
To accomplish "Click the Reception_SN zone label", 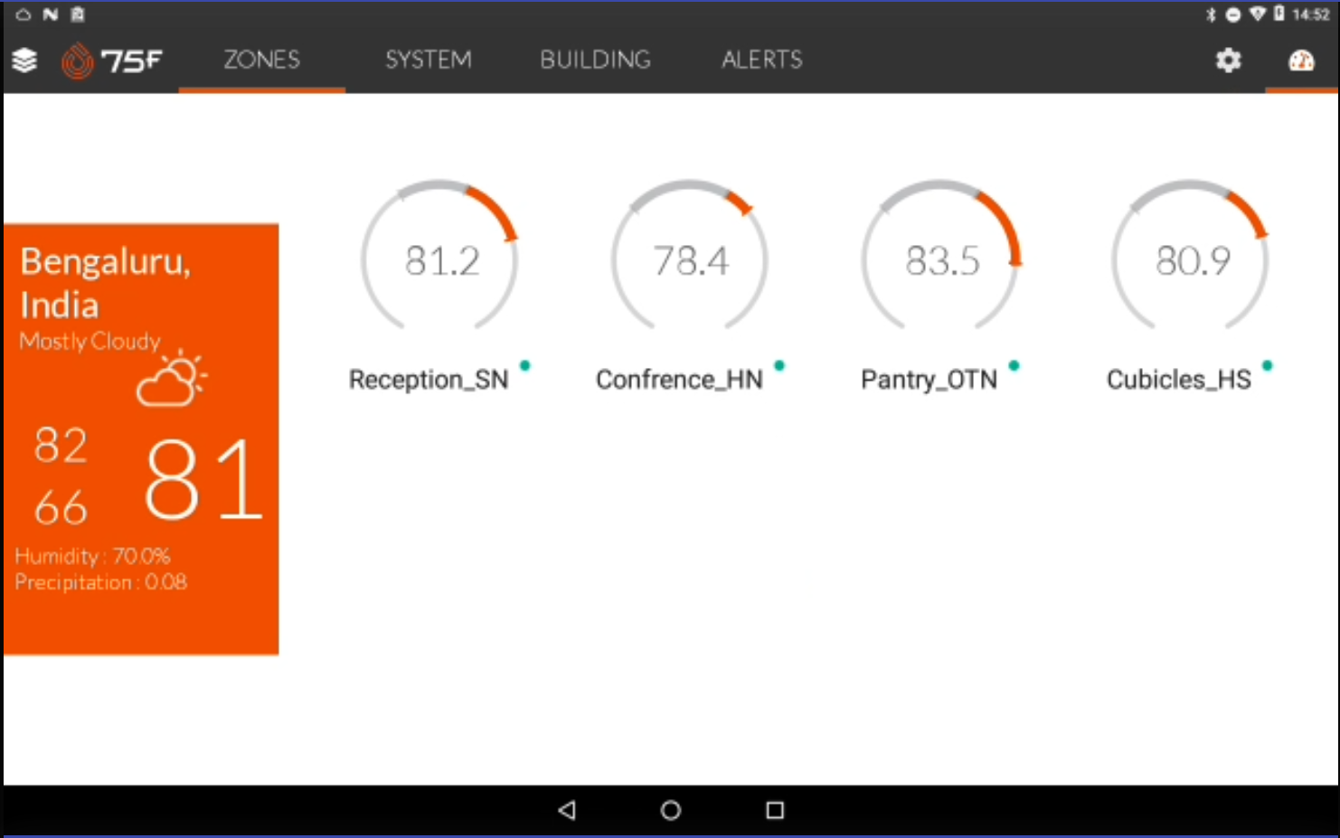I will (429, 380).
